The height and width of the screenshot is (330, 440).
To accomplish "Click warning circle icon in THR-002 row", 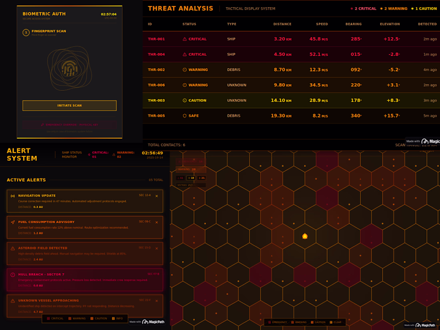I will coord(185,70).
